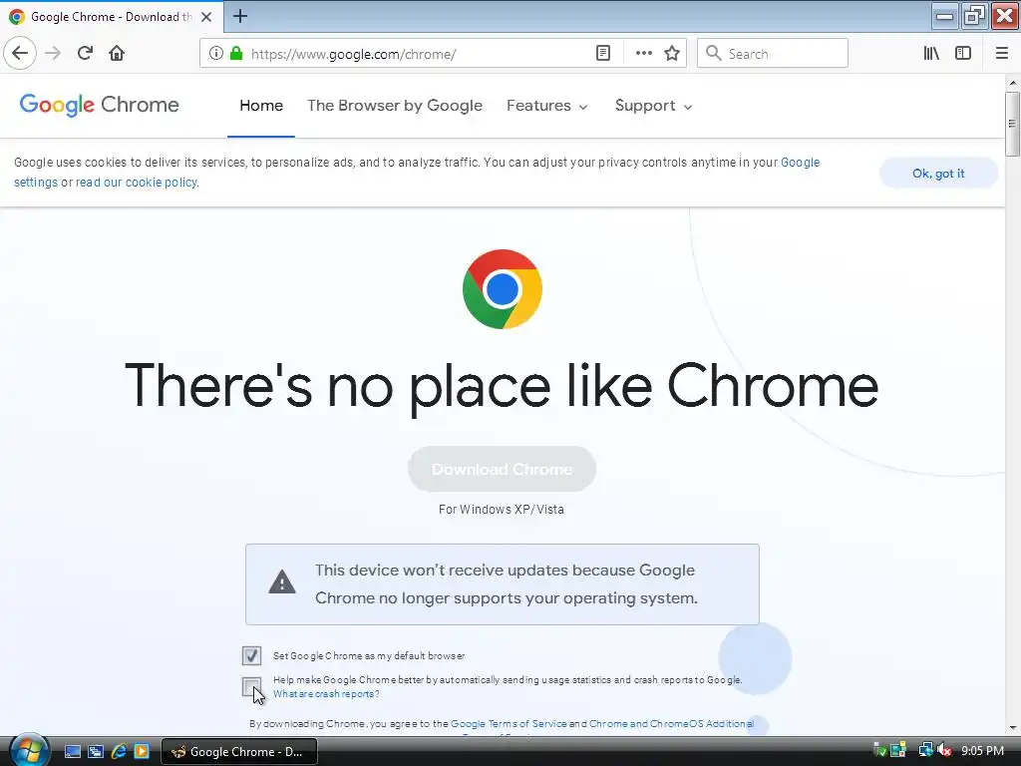The width and height of the screenshot is (1021, 766).
Task: Open Chrome and ChromeOS Additional terms link
Action: pyautogui.click(x=671, y=724)
